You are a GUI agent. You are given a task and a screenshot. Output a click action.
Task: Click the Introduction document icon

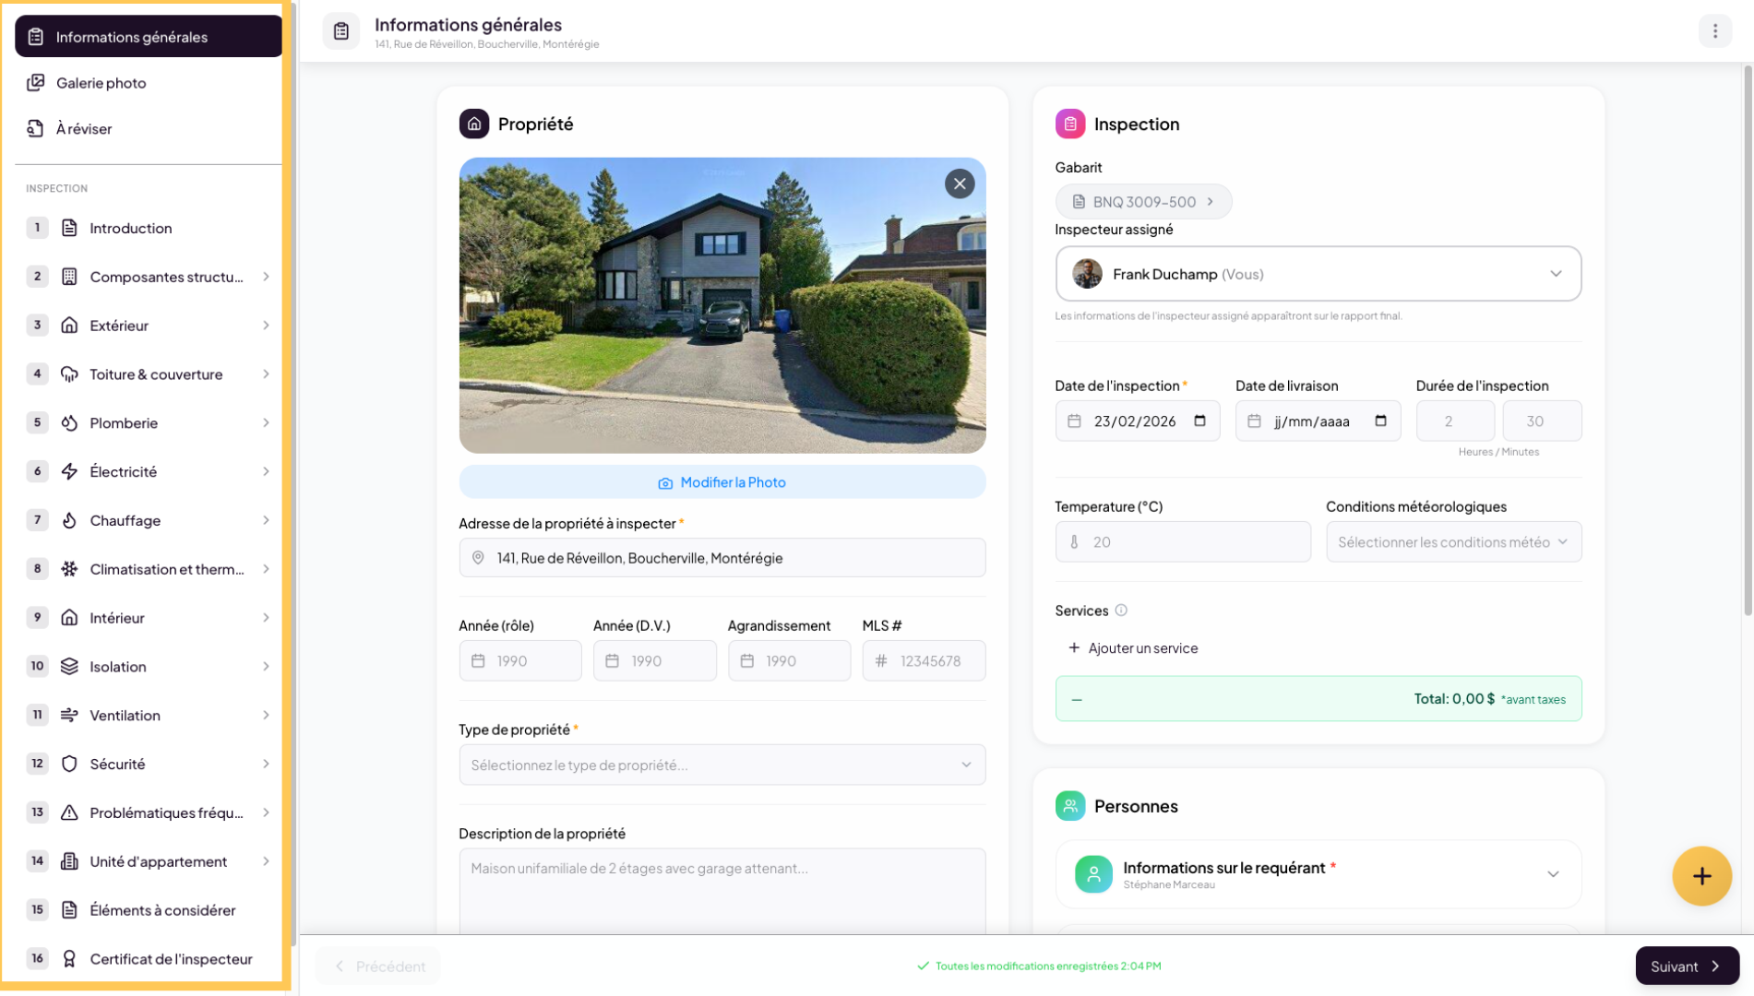tap(69, 228)
